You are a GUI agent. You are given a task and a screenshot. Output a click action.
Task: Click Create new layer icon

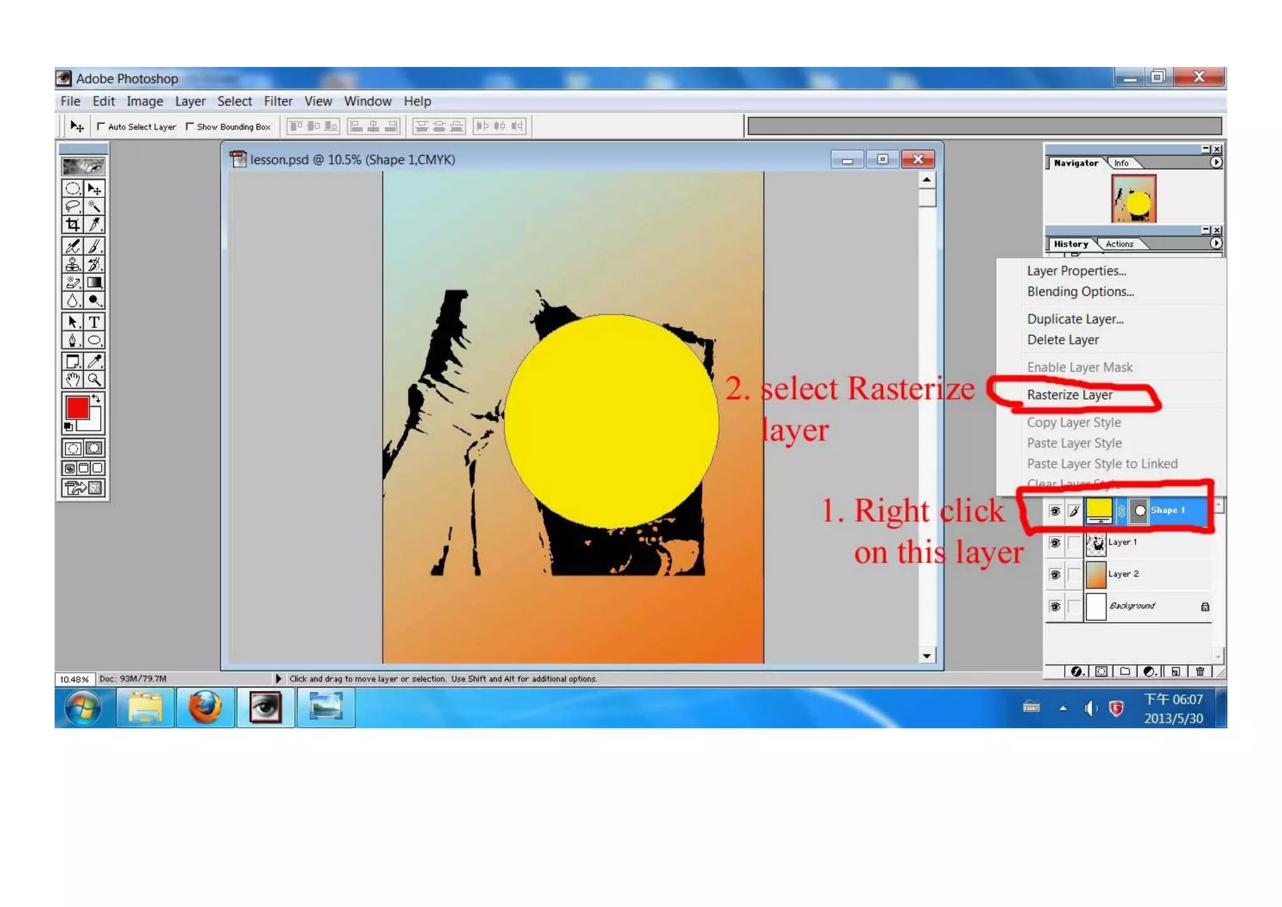click(1176, 671)
